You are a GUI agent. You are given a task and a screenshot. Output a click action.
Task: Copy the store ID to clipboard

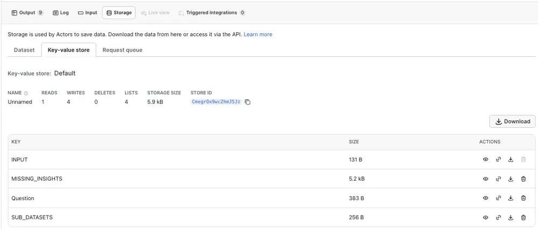pos(247,102)
